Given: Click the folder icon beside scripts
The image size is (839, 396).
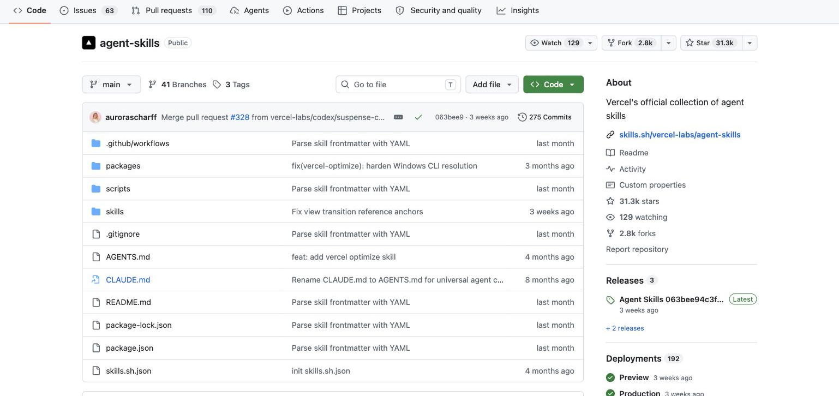Looking at the screenshot, I should click(96, 189).
